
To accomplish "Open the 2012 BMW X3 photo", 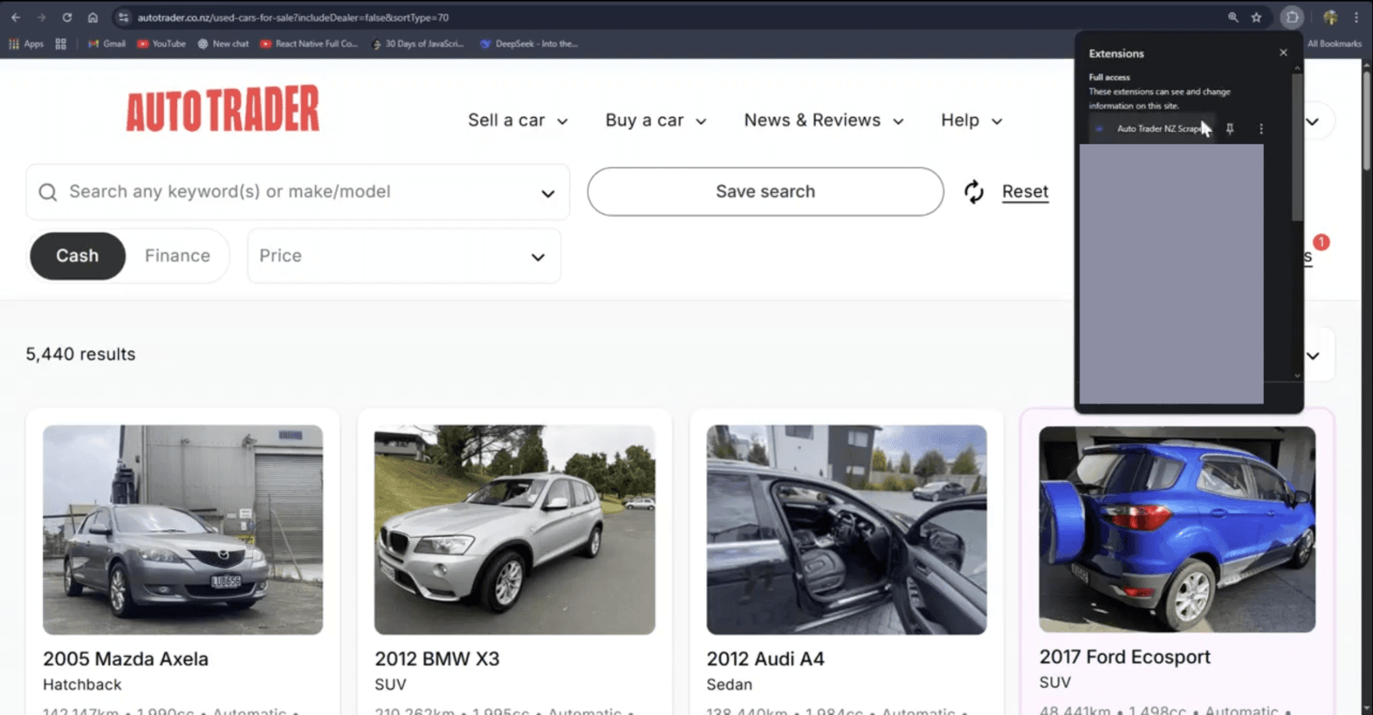I will [515, 529].
